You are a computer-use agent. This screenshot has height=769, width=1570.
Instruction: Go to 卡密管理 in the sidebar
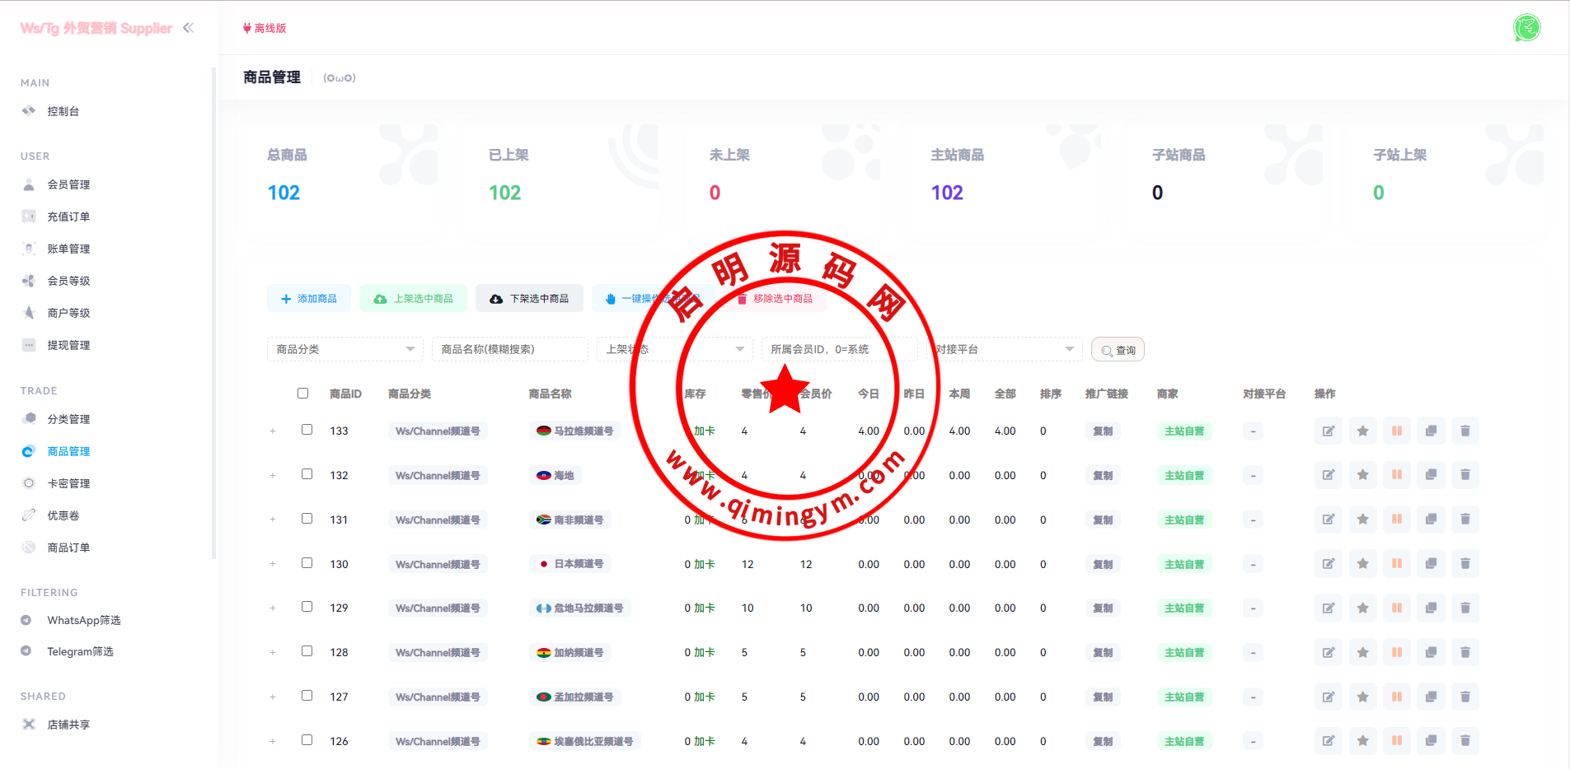[68, 483]
